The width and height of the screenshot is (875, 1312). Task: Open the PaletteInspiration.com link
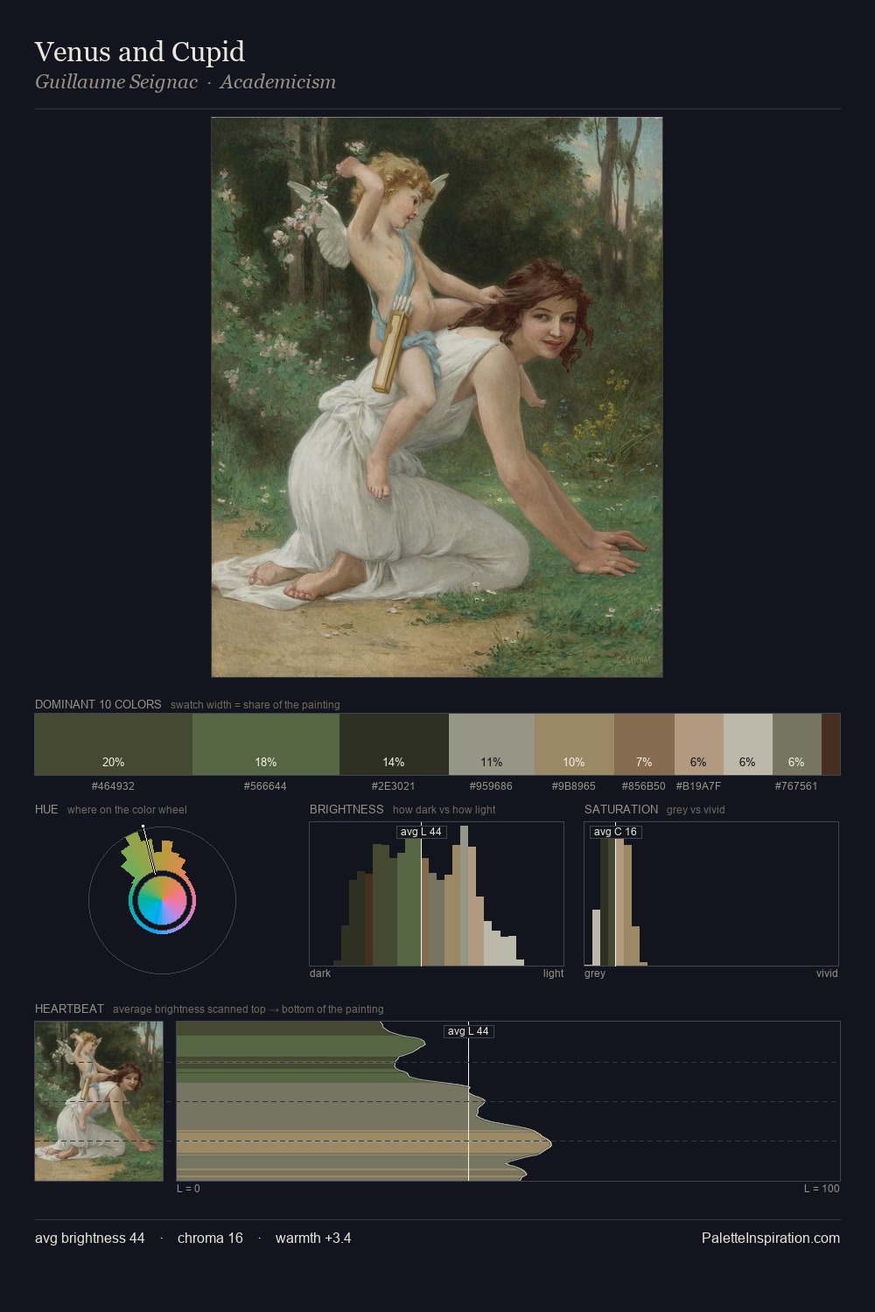click(x=771, y=1238)
